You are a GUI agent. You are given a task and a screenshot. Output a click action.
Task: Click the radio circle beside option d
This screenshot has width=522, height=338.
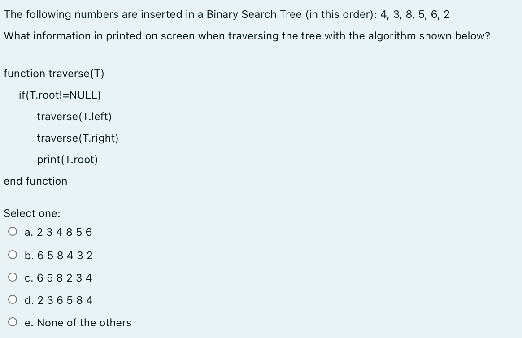(x=13, y=299)
